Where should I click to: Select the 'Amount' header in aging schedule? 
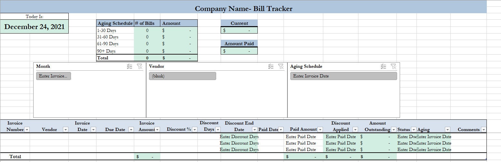pos(179,23)
